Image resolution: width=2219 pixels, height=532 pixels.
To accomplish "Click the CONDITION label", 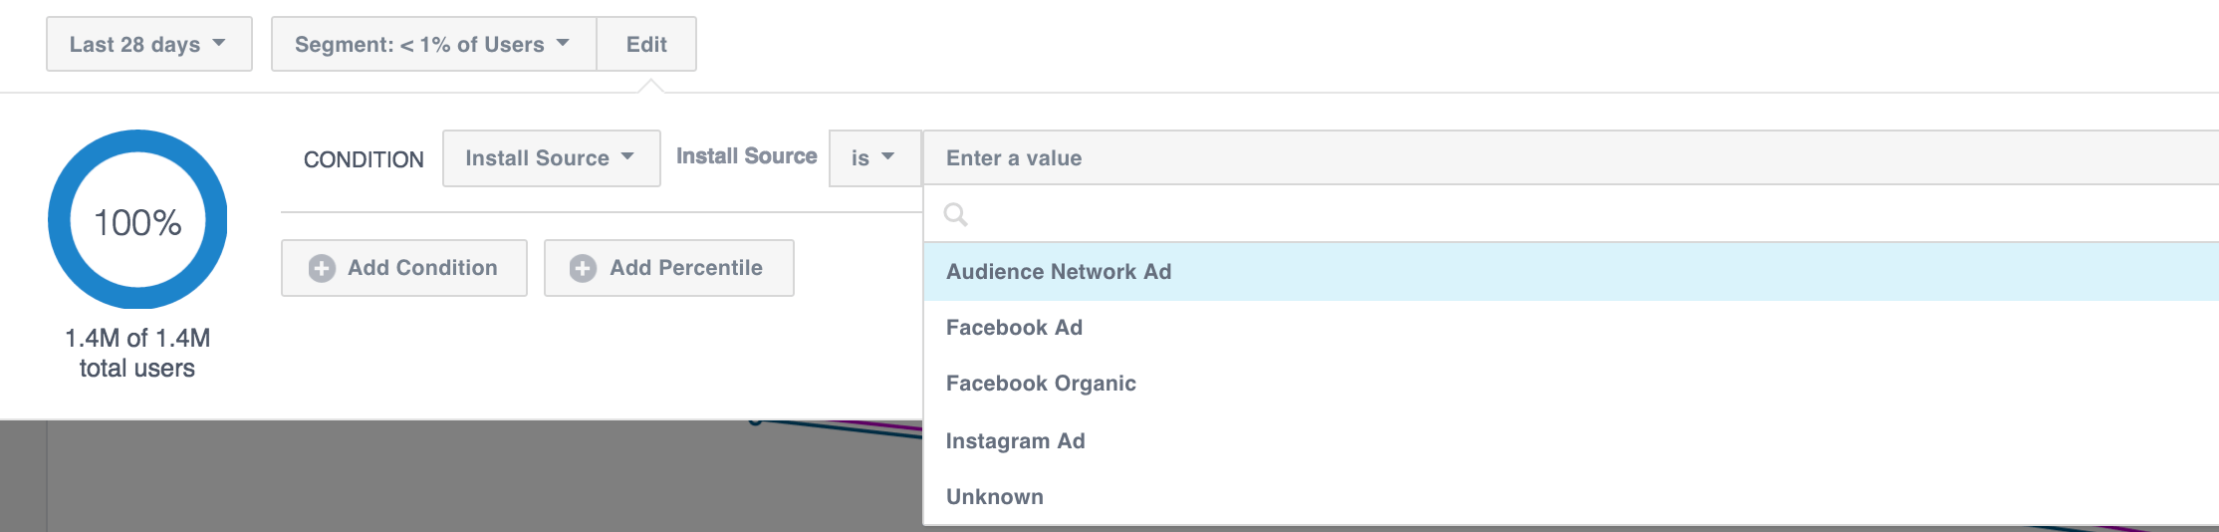I will [x=364, y=159].
